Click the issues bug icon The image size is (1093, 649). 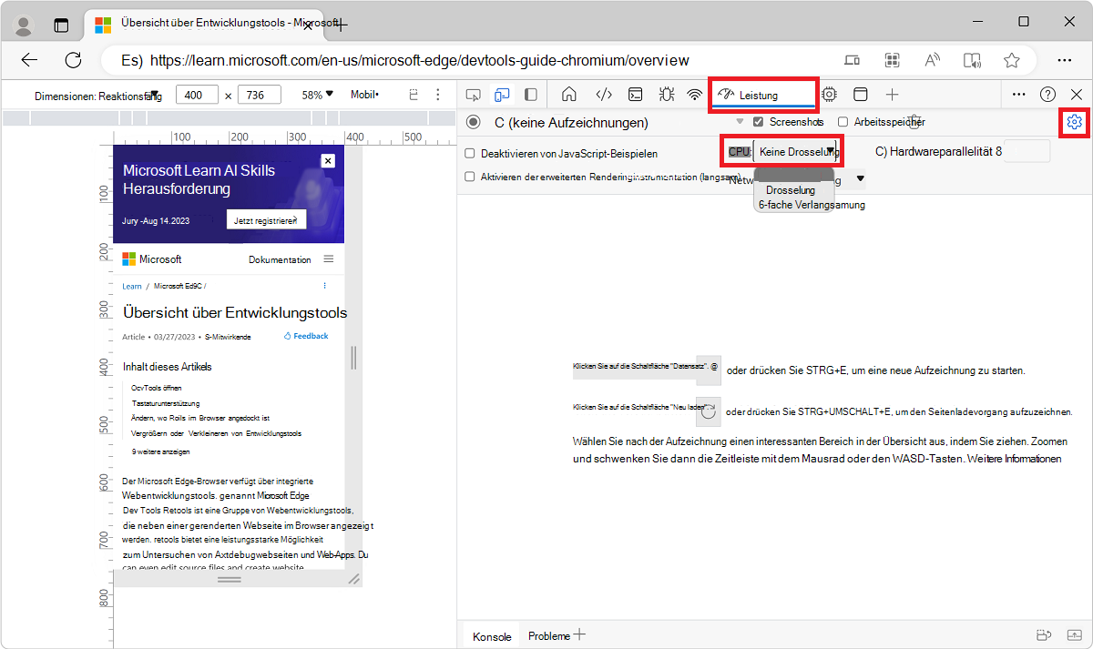pos(666,94)
